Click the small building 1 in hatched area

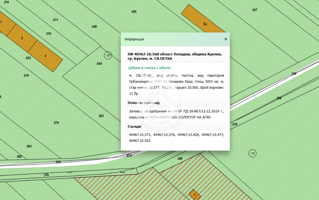(x=195, y=195)
